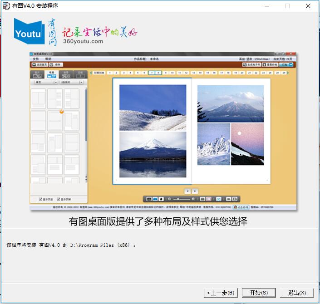
Task: Open the 帮助 menu in the preview
Action: pyautogui.click(x=48, y=59)
